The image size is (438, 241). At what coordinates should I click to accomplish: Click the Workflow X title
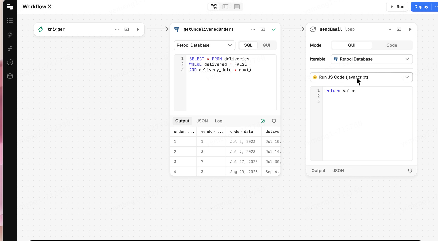pyautogui.click(x=37, y=7)
